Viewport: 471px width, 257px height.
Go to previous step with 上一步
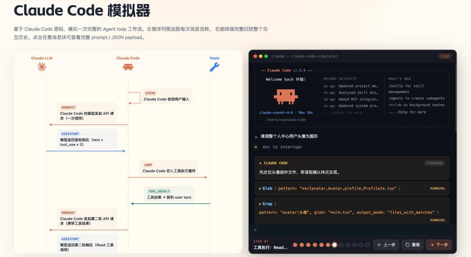[x=386, y=245]
